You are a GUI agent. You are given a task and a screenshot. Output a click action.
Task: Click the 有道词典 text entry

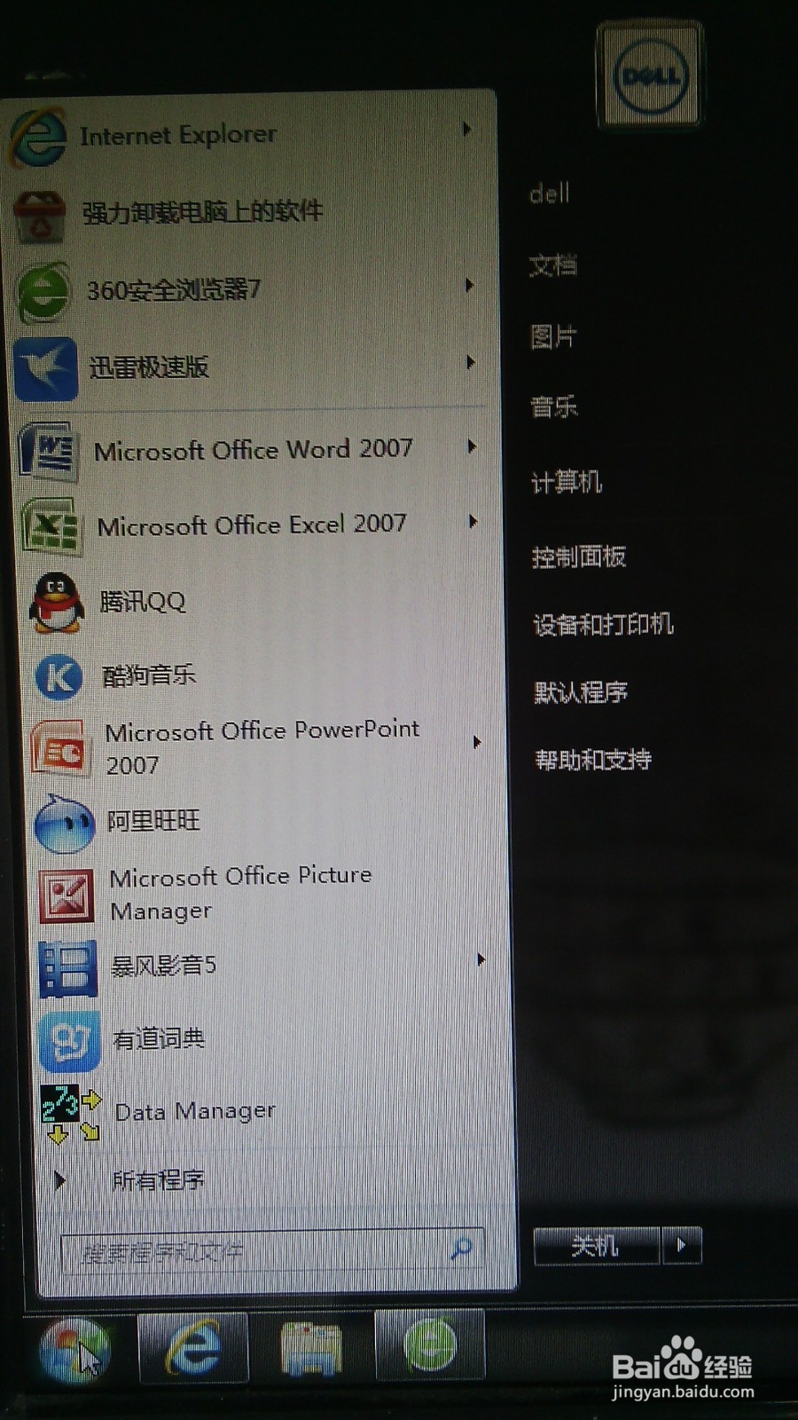[159, 1037]
